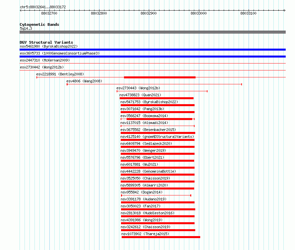
Task: Click the thin line of nsv955842 (Dogan2014)
Action: tap(156, 195)
